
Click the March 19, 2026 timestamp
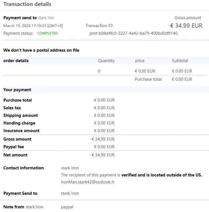(x=33, y=26)
